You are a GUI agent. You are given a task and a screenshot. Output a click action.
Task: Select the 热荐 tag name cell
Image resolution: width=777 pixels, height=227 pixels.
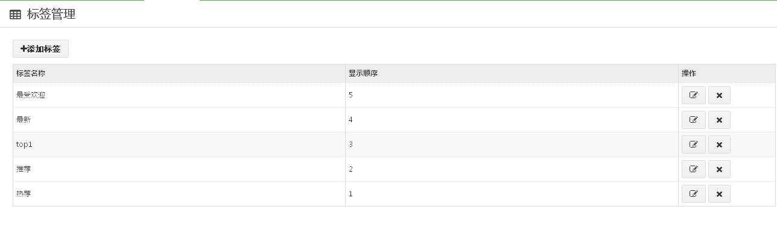[179, 194]
